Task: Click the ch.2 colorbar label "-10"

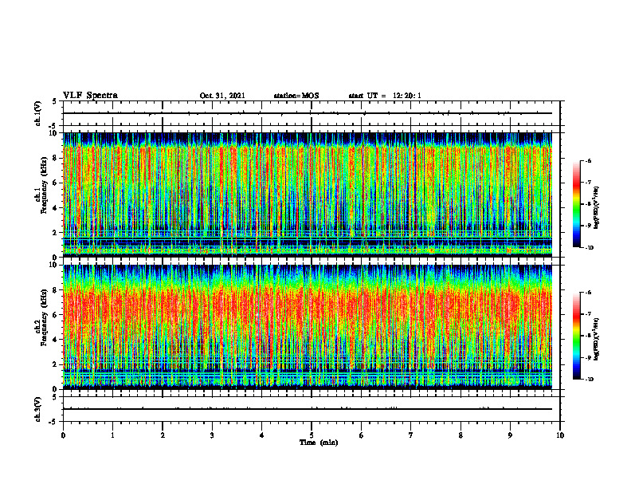Action: pos(589,379)
